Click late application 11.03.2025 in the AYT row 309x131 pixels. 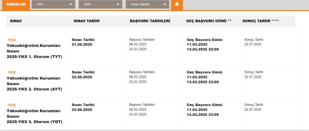[197, 77]
